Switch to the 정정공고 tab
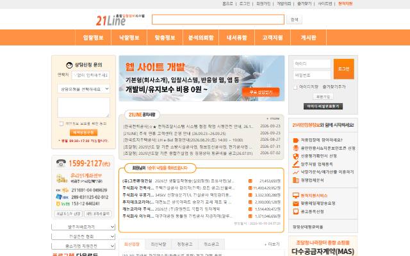This screenshot has width=410, height=256. [184, 244]
